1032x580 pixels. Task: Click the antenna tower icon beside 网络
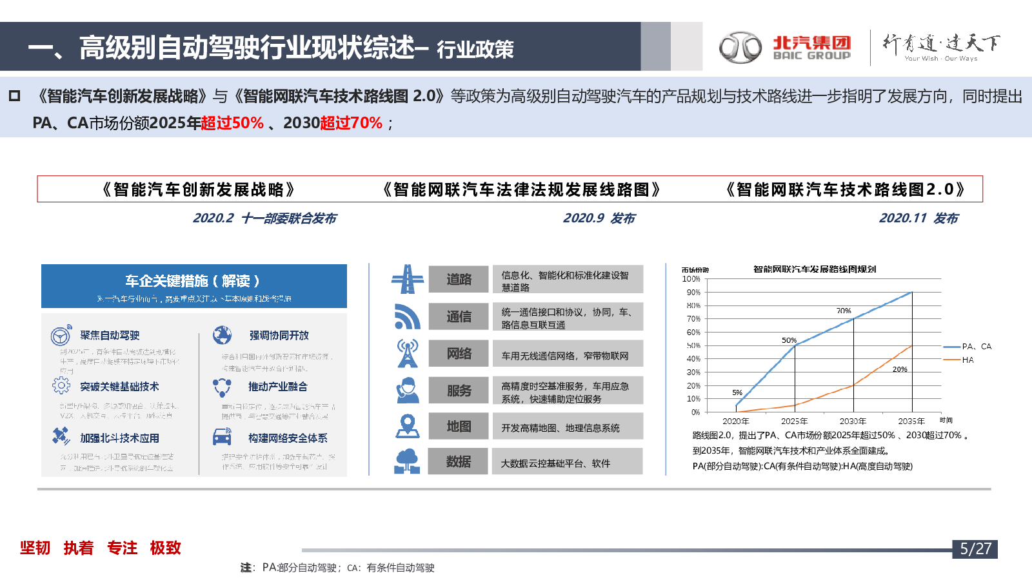pos(408,353)
